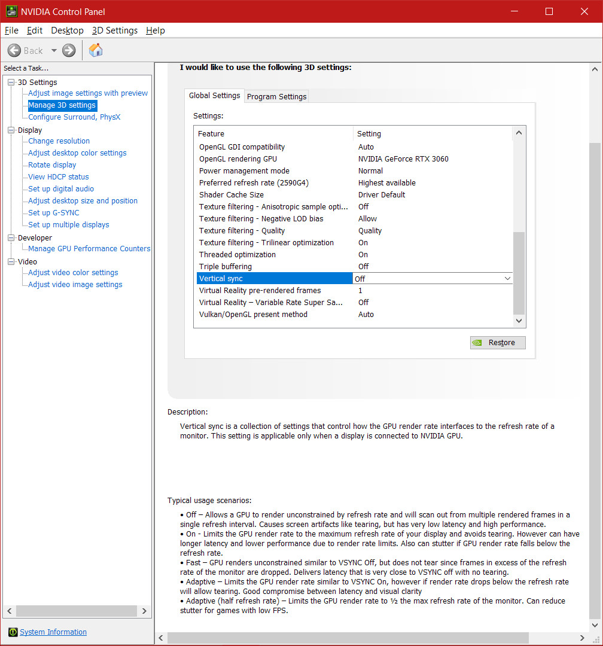Switch to the Program Settings tab
This screenshot has width=603, height=646.
[276, 96]
